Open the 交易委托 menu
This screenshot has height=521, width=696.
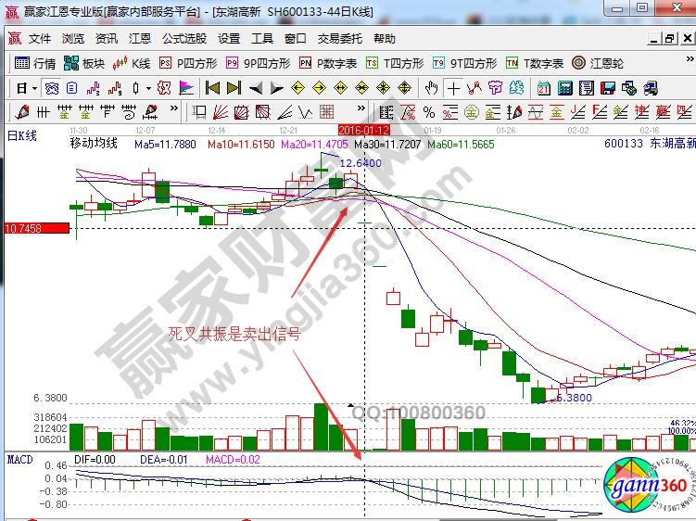point(339,39)
